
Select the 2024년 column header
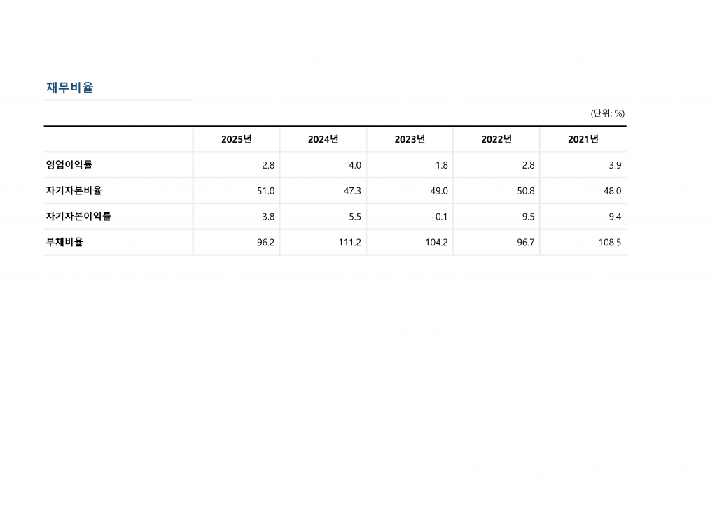pos(323,139)
